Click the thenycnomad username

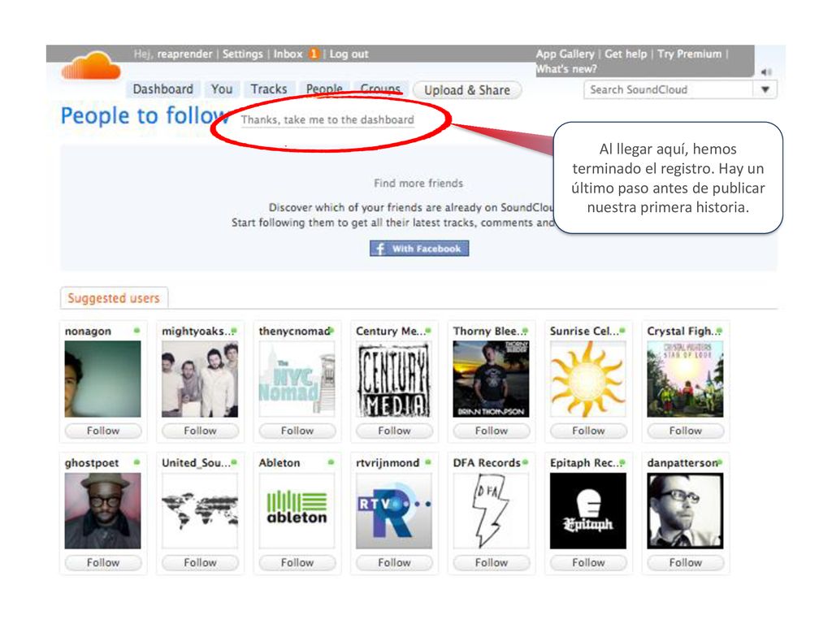(294, 331)
